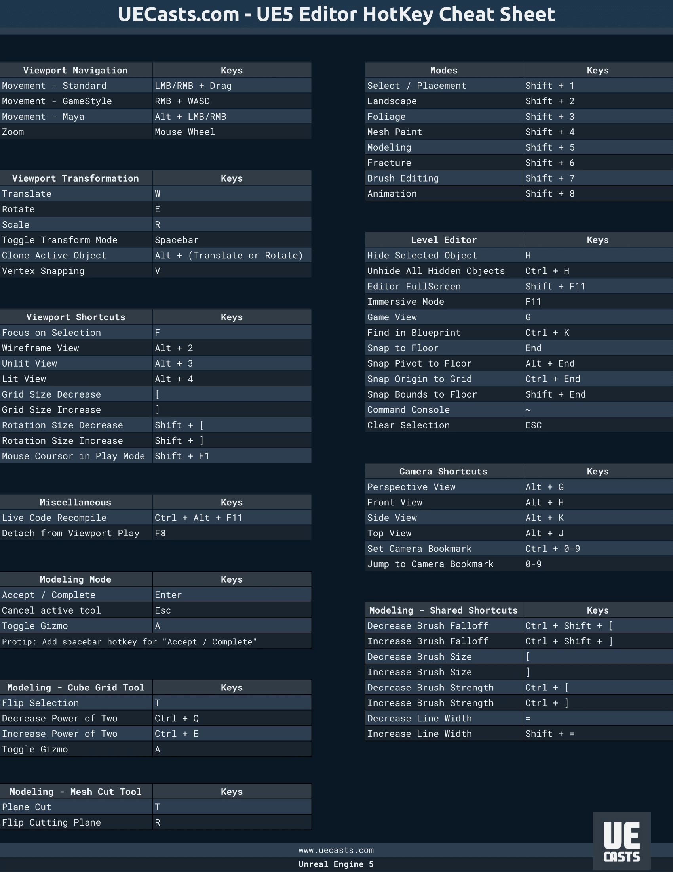
Task: Click the 'Snap Origin to Grid' row label
Action: coord(444,379)
